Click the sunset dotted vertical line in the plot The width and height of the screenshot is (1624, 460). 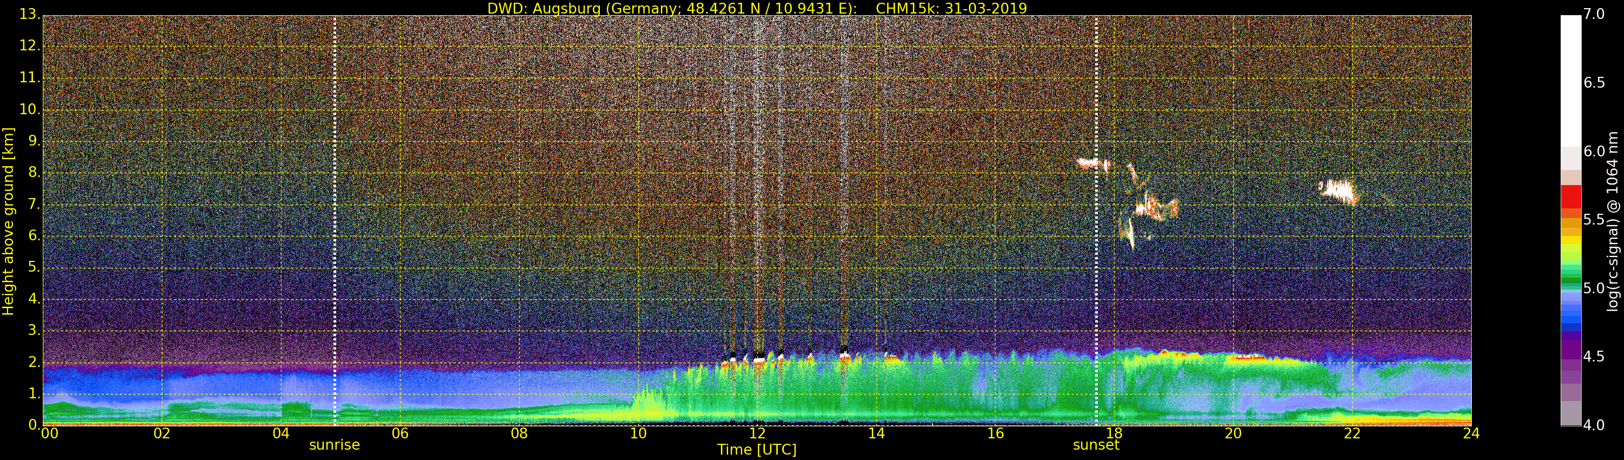(x=1096, y=220)
